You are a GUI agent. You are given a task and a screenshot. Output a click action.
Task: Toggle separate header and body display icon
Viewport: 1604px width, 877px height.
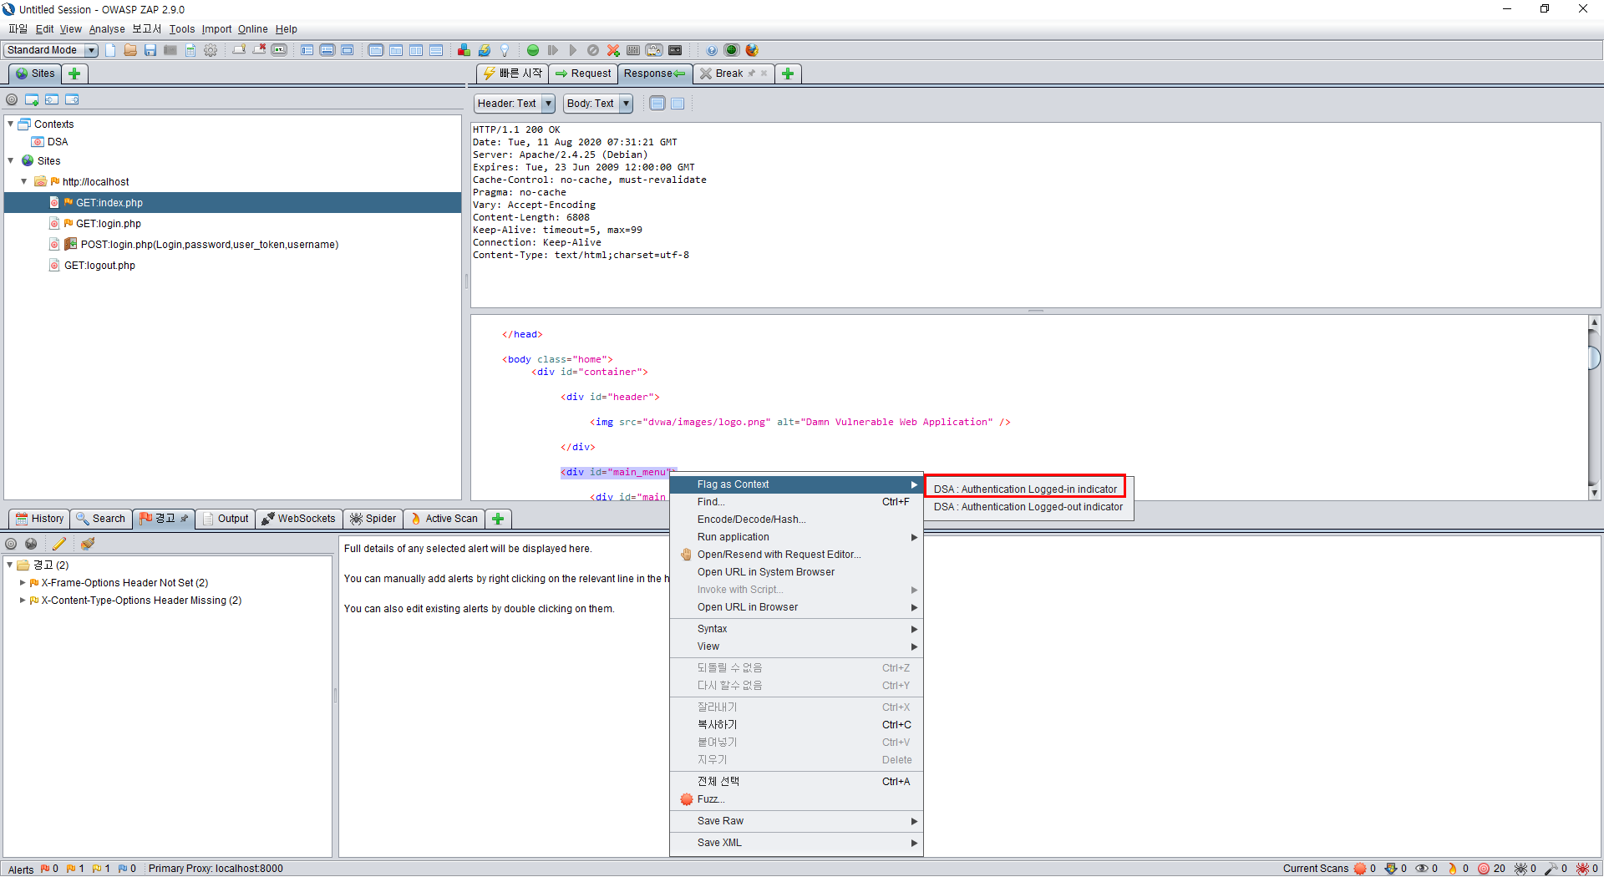[657, 104]
